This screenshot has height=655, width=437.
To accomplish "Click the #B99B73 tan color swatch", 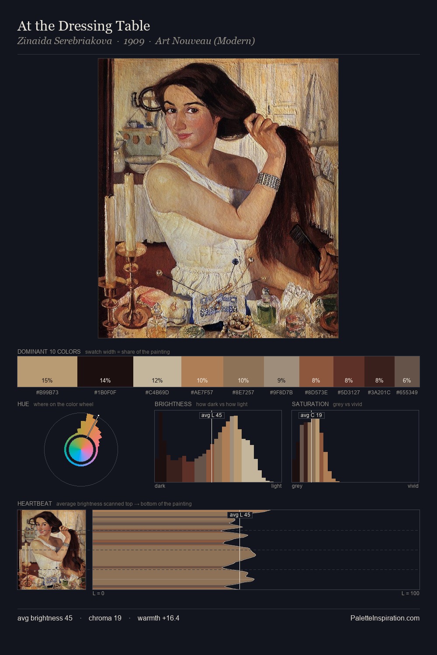I will click(47, 372).
